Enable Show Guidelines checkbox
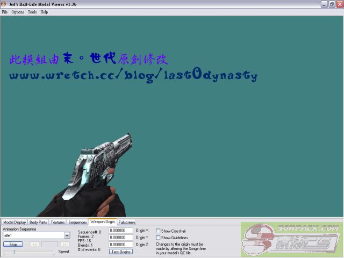The width and height of the screenshot is (344, 258). [x=158, y=238]
